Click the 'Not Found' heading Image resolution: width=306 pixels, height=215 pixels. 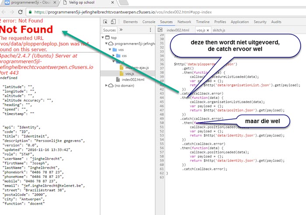(26, 29)
